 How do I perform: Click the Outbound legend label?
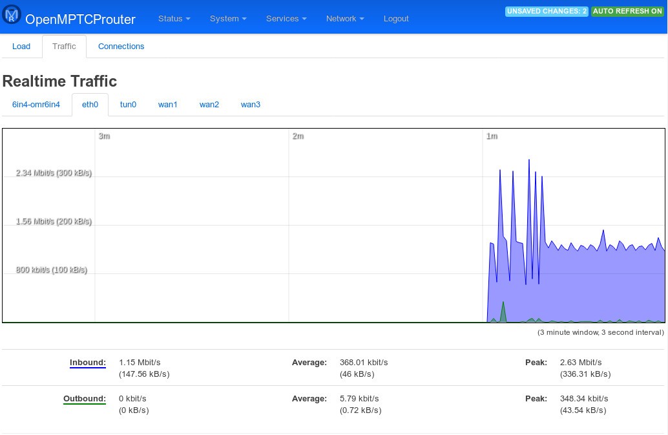pos(84,399)
